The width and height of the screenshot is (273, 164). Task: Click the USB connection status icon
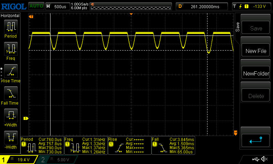click(255, 159)
